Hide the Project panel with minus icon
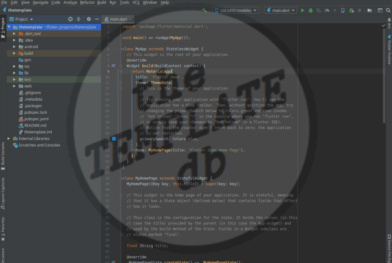 [x=96, y=19]
